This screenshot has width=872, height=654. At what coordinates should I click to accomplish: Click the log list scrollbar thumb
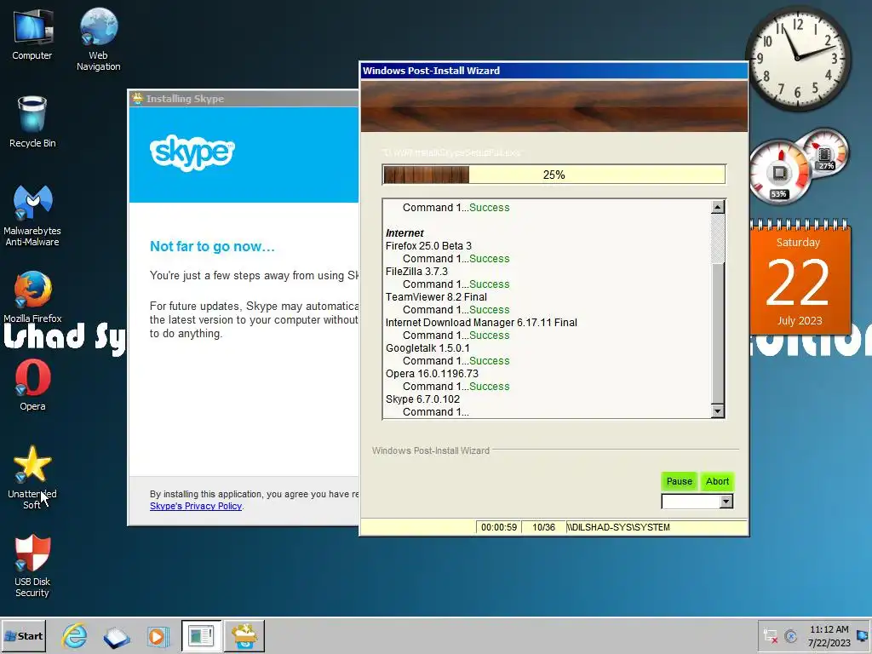(717, 334)
